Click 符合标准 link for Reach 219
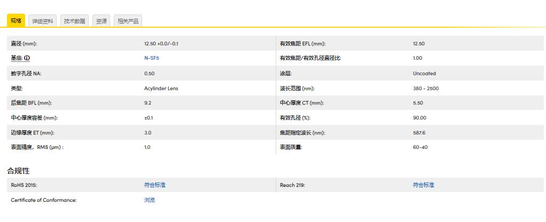The height and width of the screenshot is (222, 546). 423,185
